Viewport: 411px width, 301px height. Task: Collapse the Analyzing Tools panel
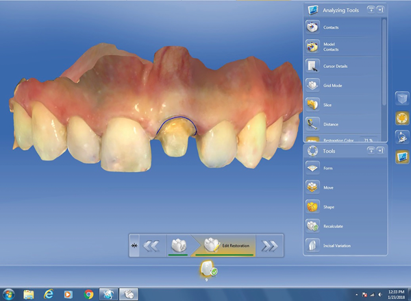pos(371,9)
